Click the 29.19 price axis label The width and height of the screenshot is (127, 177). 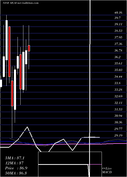[118, 135]
